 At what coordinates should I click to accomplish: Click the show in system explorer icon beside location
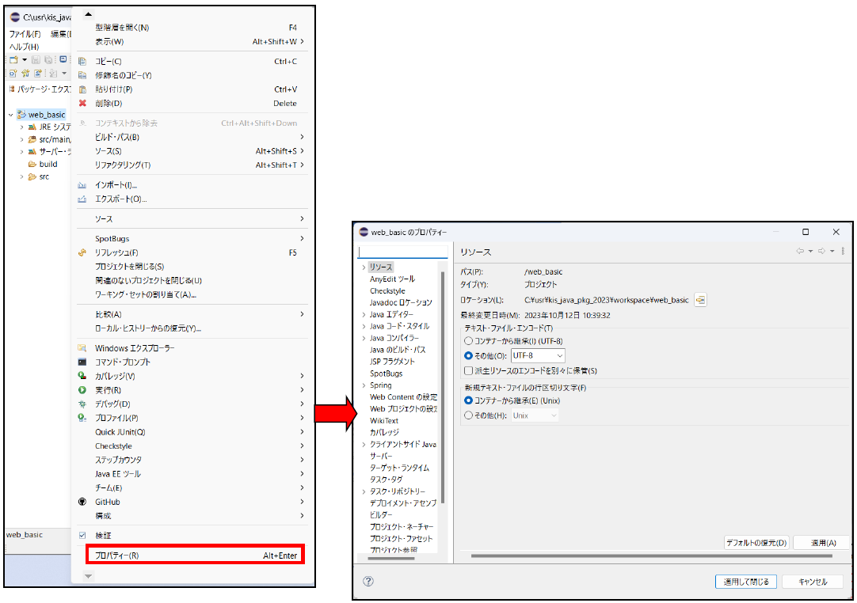pos(700,300)
